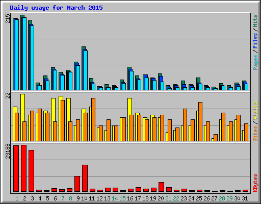The width and height of the screenshot is (261, 204).
Task: Click day label 6 on the x-axis
Action: pos(55,198)
